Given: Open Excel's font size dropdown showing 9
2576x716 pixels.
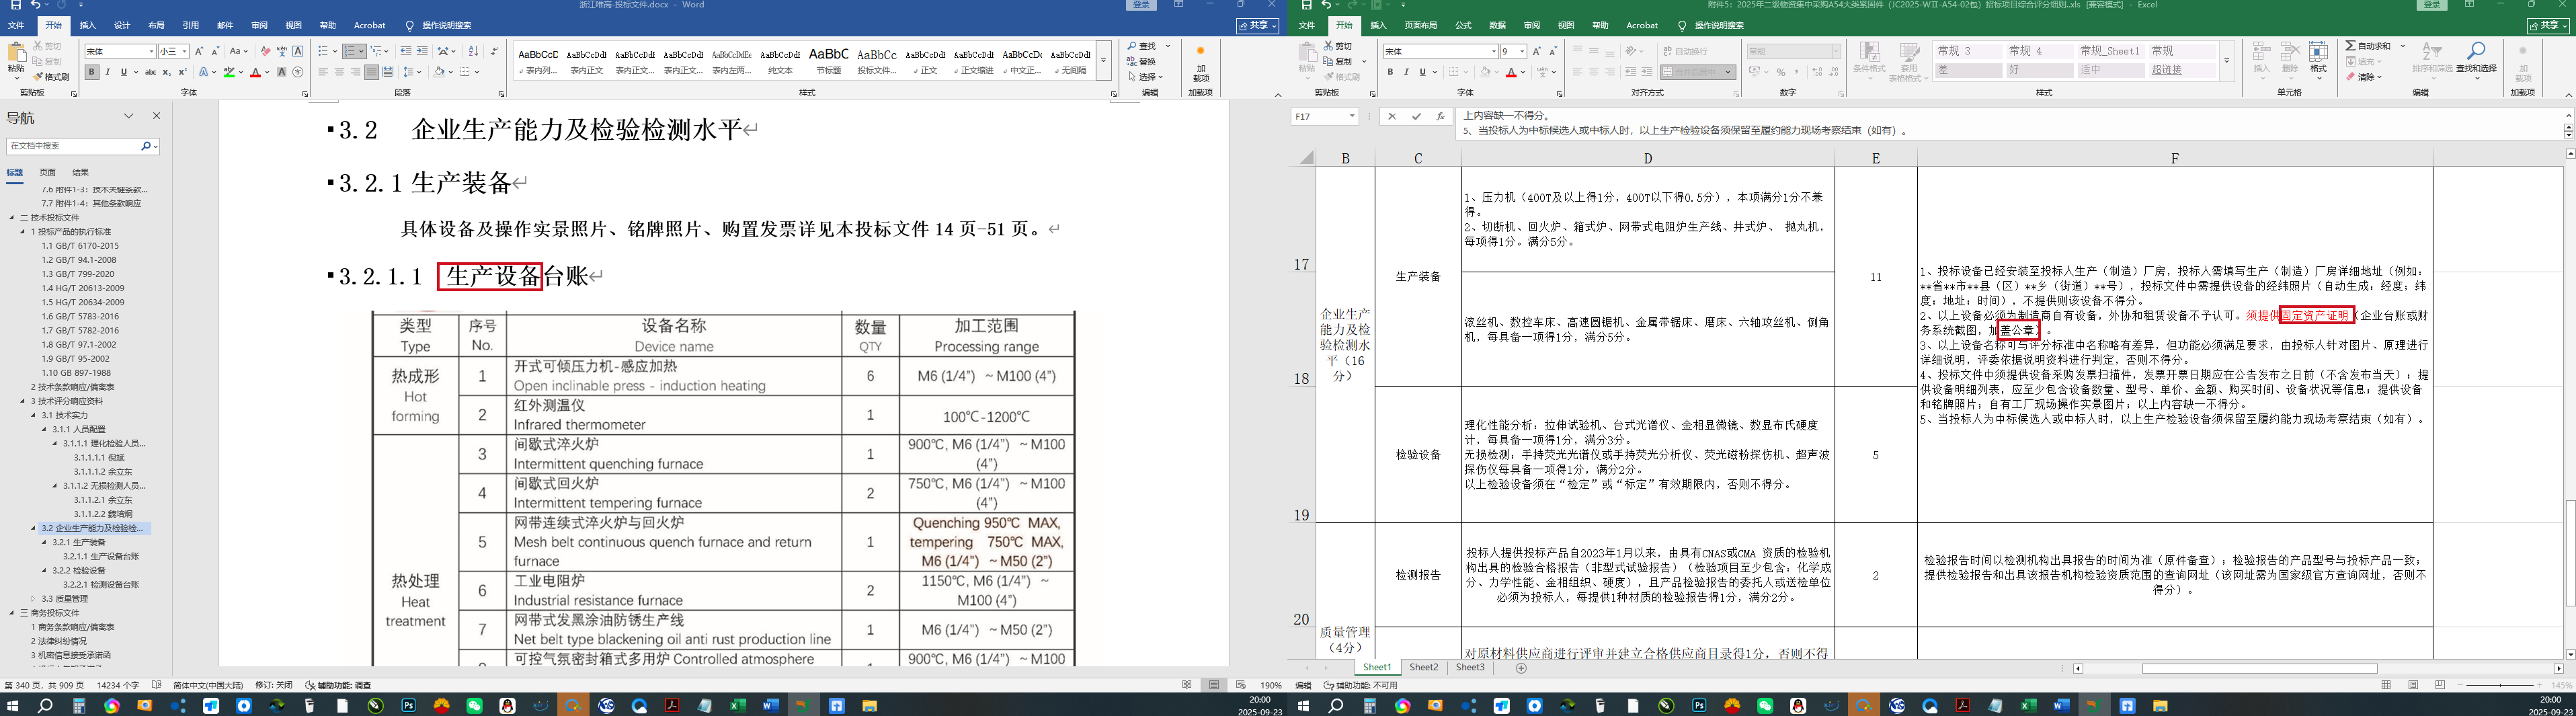Looking at the screenshot, I should (1522, 51).
